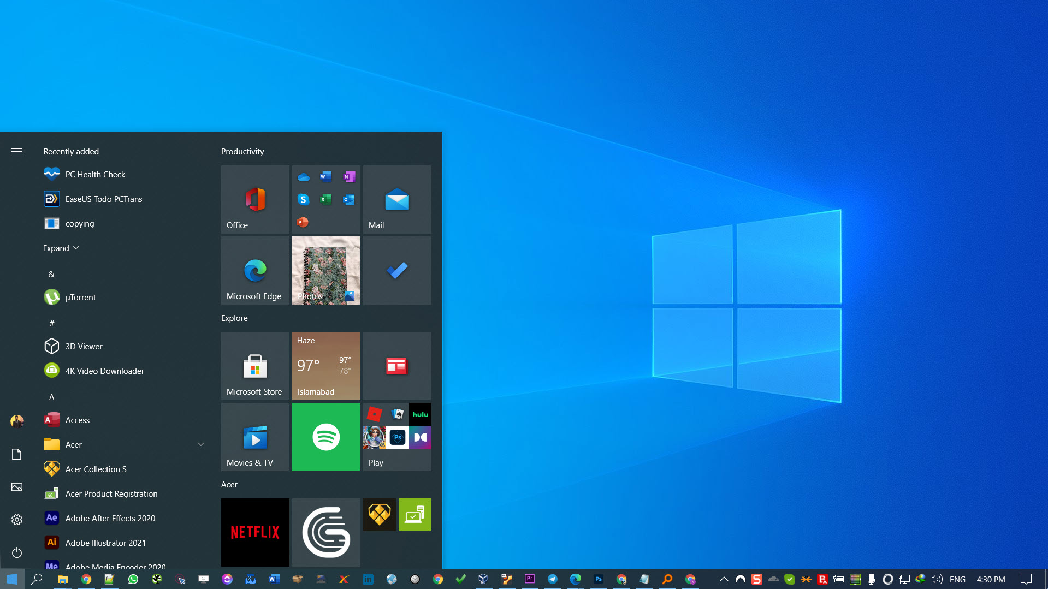Expand the Start menu hamburger navigation
1048x589 pixels.
pyautogui.click(x=17, y=152)
